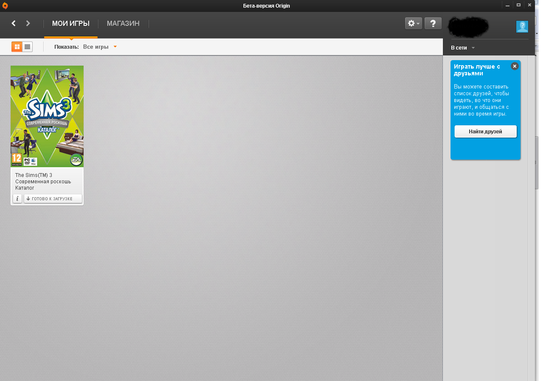Maximize the Origin window
The height and width of the screenshot is (381, 543).
518,6
